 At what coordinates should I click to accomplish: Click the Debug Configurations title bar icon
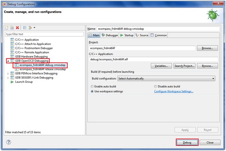click(4, 4)
